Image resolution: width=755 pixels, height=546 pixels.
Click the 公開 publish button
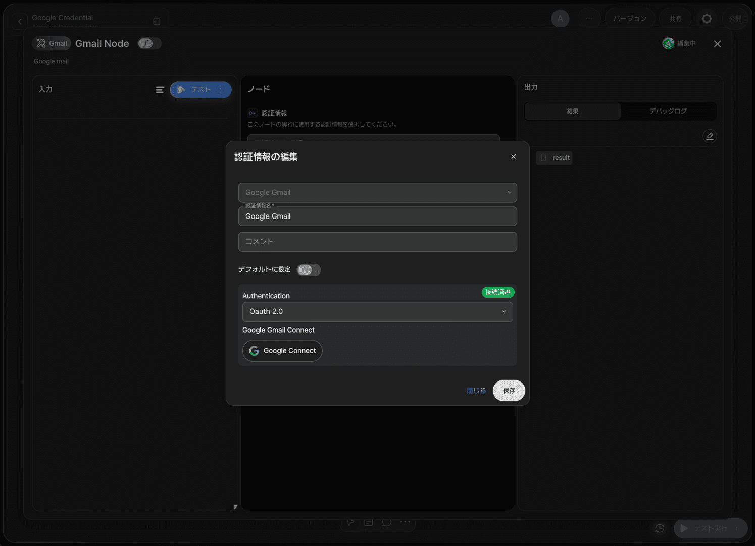tap(735, 19)
